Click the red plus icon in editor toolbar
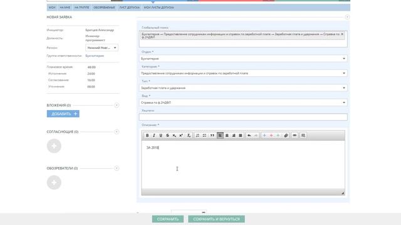Screen dimensions: 401x225 (271, 136)
